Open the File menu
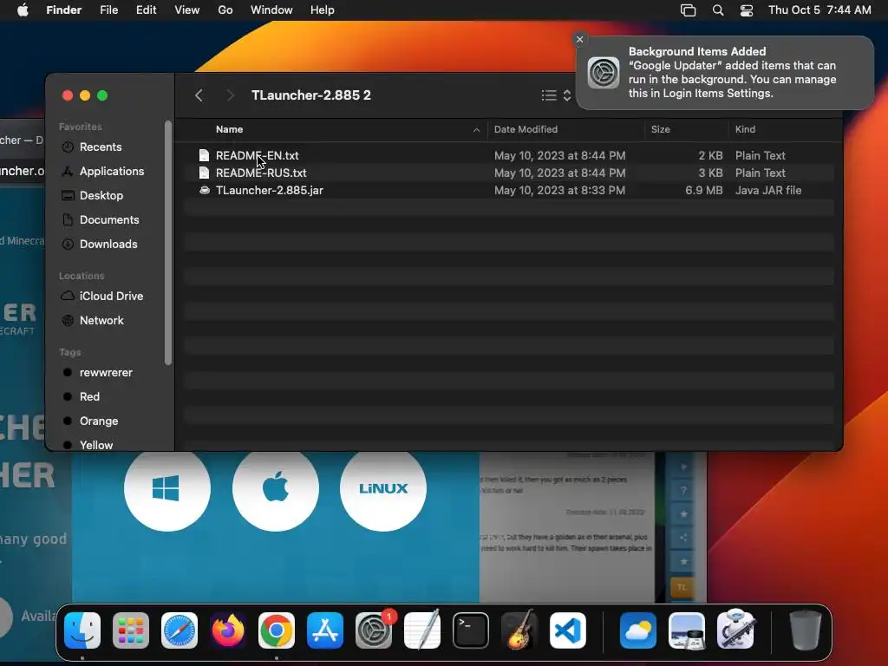 coord(108,10)
